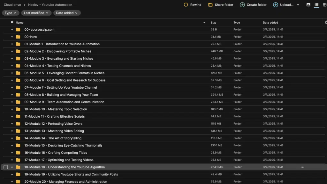Click the 264.1 MB size cell

[217, 167]
